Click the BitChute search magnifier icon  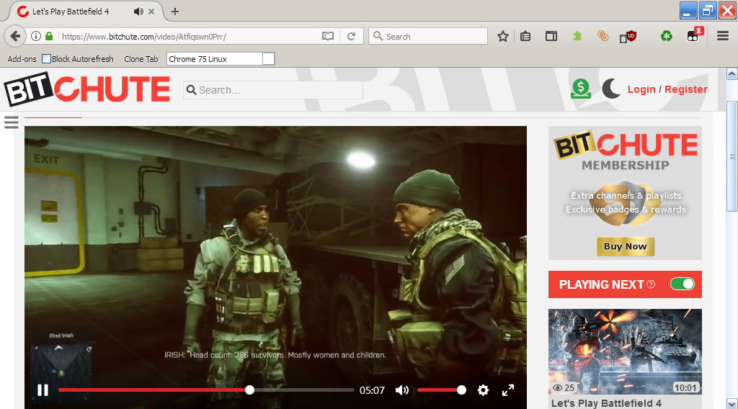tap(191, 90)
